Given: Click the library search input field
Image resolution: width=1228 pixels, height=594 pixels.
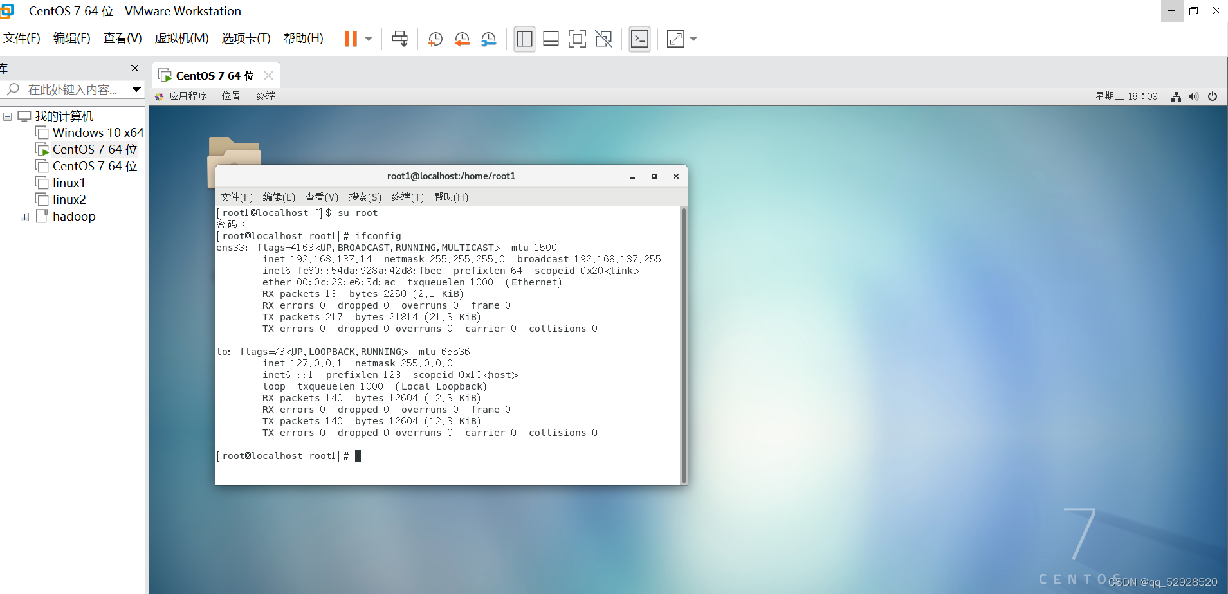Looking at the screenshot, I should (72, 90).
